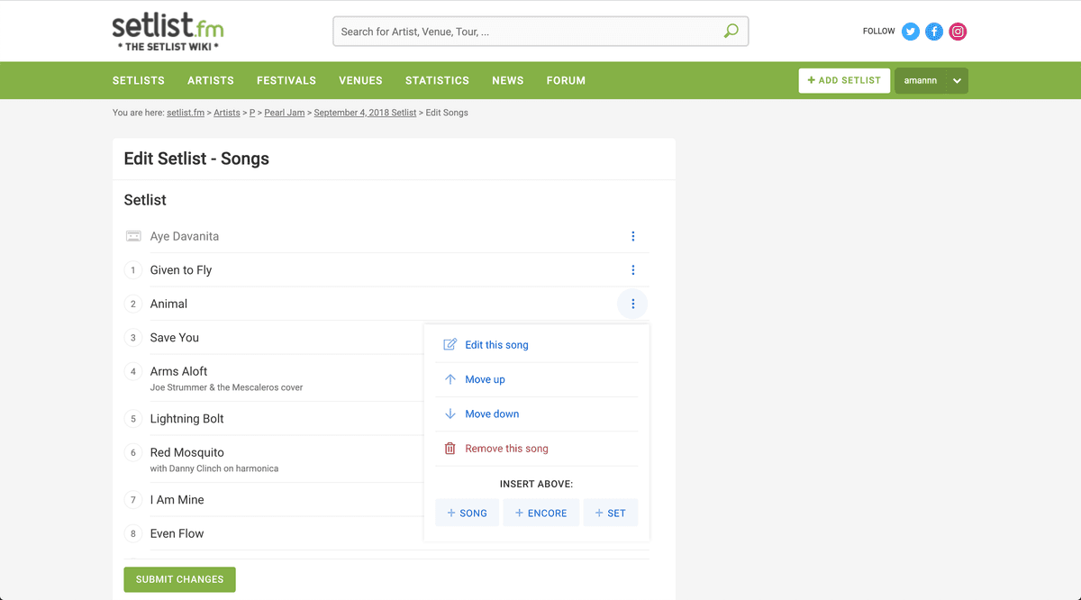Select song 2 Animal
The height and width of the screenshot is (600, 1081).
click(x=168, y=304)
